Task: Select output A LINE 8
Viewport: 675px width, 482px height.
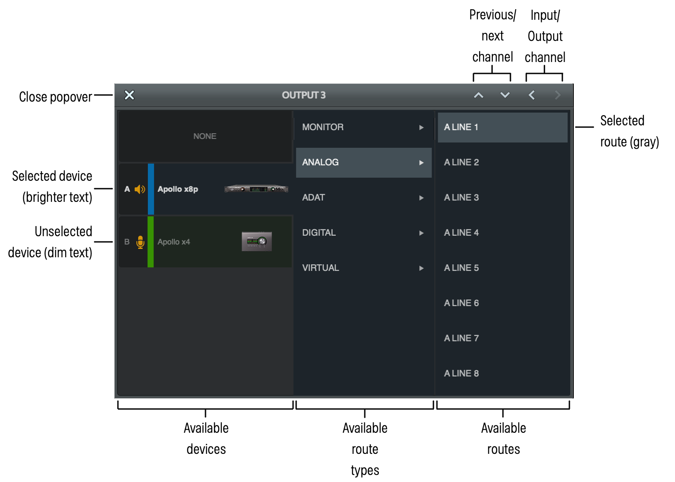Action: tap(503, 373)
